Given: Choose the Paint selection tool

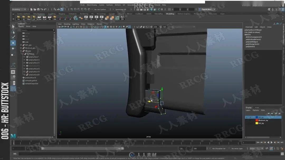Looking at the screenshot, I should coord(13,38).
